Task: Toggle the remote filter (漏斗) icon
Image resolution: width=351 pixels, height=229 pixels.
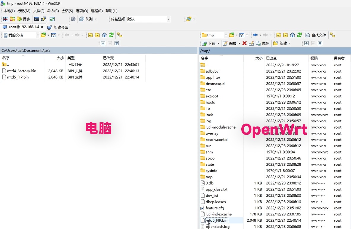Action: click(242, 35)
